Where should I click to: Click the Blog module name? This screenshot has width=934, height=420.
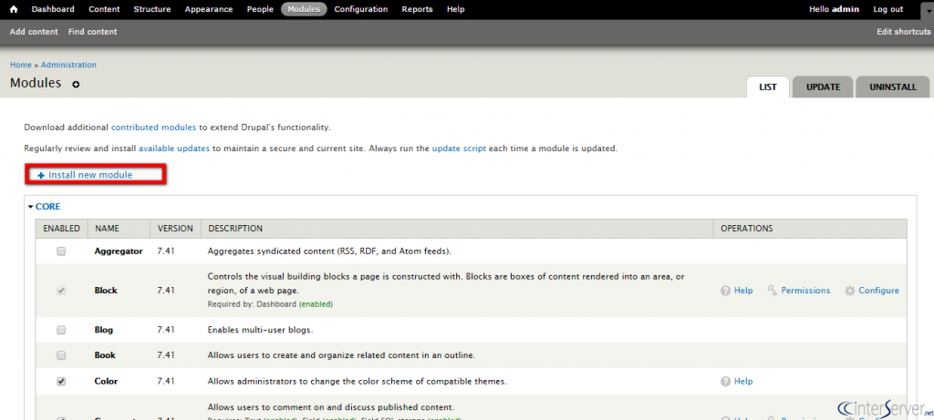coord(104,330)
